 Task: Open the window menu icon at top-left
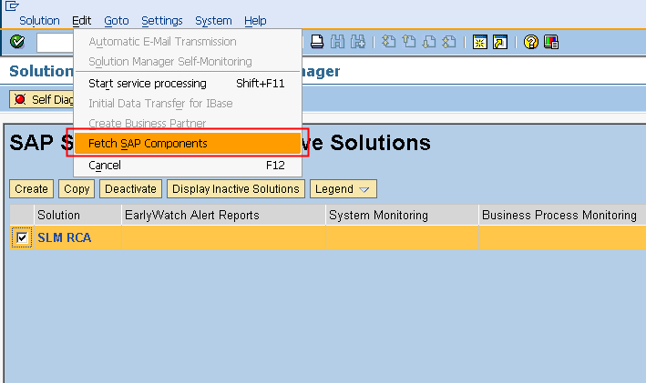11,5
